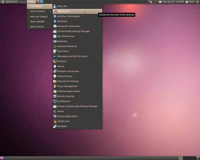This screenshot has height=160, width=200.
Task: Click the Screensaver icon
Action: [55, 101]
